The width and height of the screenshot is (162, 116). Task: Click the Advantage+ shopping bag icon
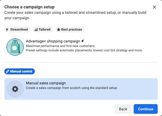pyautogui.click(x=15, y=47)
